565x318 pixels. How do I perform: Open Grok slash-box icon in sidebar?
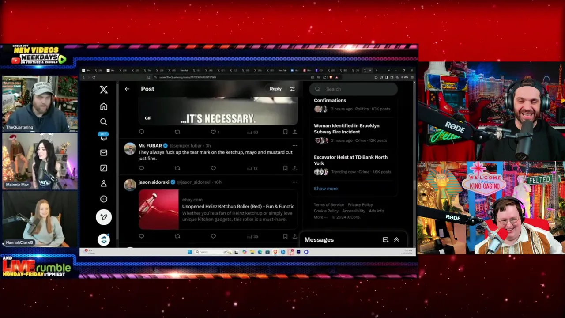point(104,168)
